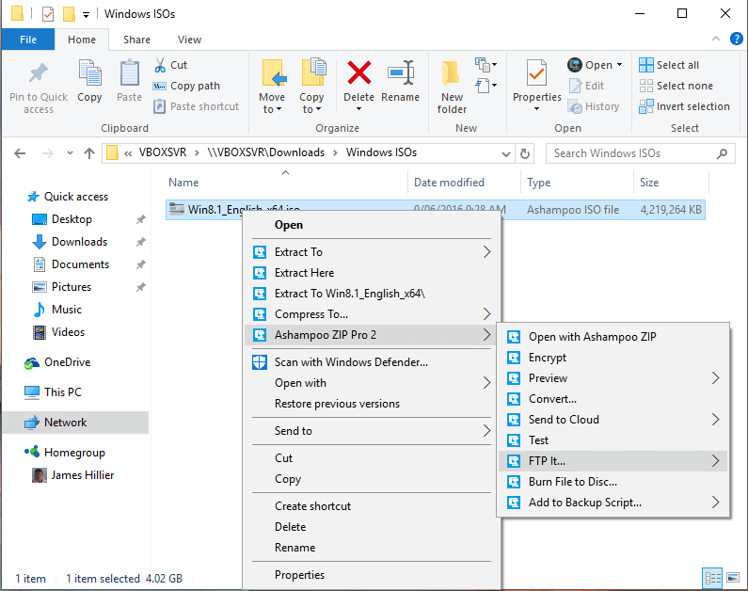
Task: Expand the Open button dropdown arrow
Action: tap(619, 65)
